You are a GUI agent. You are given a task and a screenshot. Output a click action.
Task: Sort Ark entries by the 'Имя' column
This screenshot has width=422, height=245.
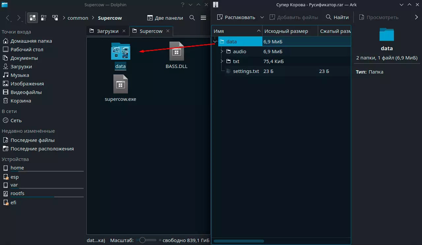point(237,31)
